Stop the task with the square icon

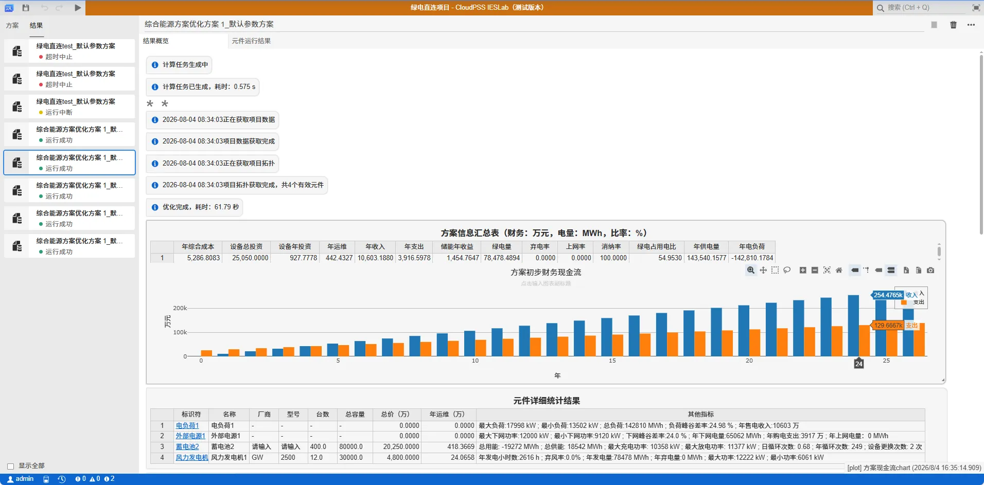934,25
